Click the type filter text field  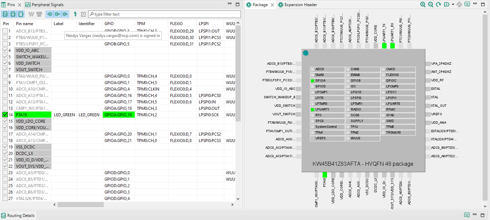point(167,14)
